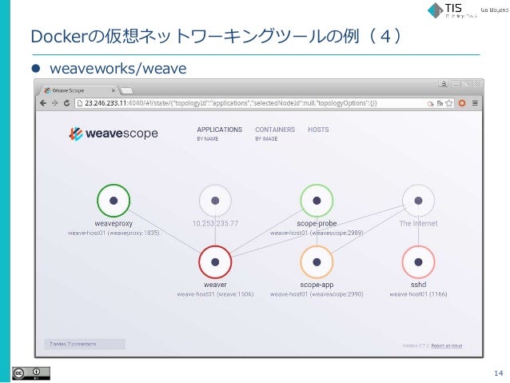This screenshot has width=510, height=383.
Task: Go back with the browser back arrow
Action: click(x=43, y=103)
